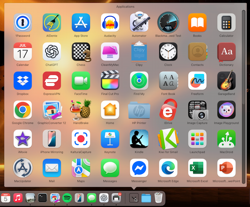The image size is (250, 207).
Task: Open the Mail app
Action: click(x=52, y=168)
